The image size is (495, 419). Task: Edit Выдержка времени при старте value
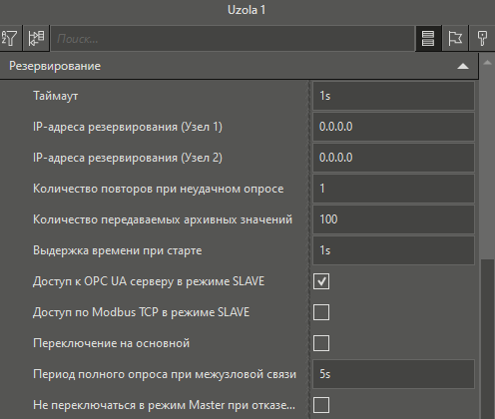[x=393, y=250]
